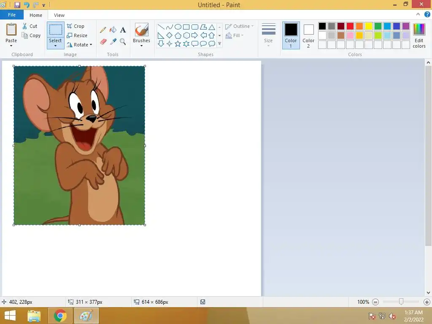This screenshot has width=432, height=324.
Task: Choose the Line shape
Action: coord(161,27)
